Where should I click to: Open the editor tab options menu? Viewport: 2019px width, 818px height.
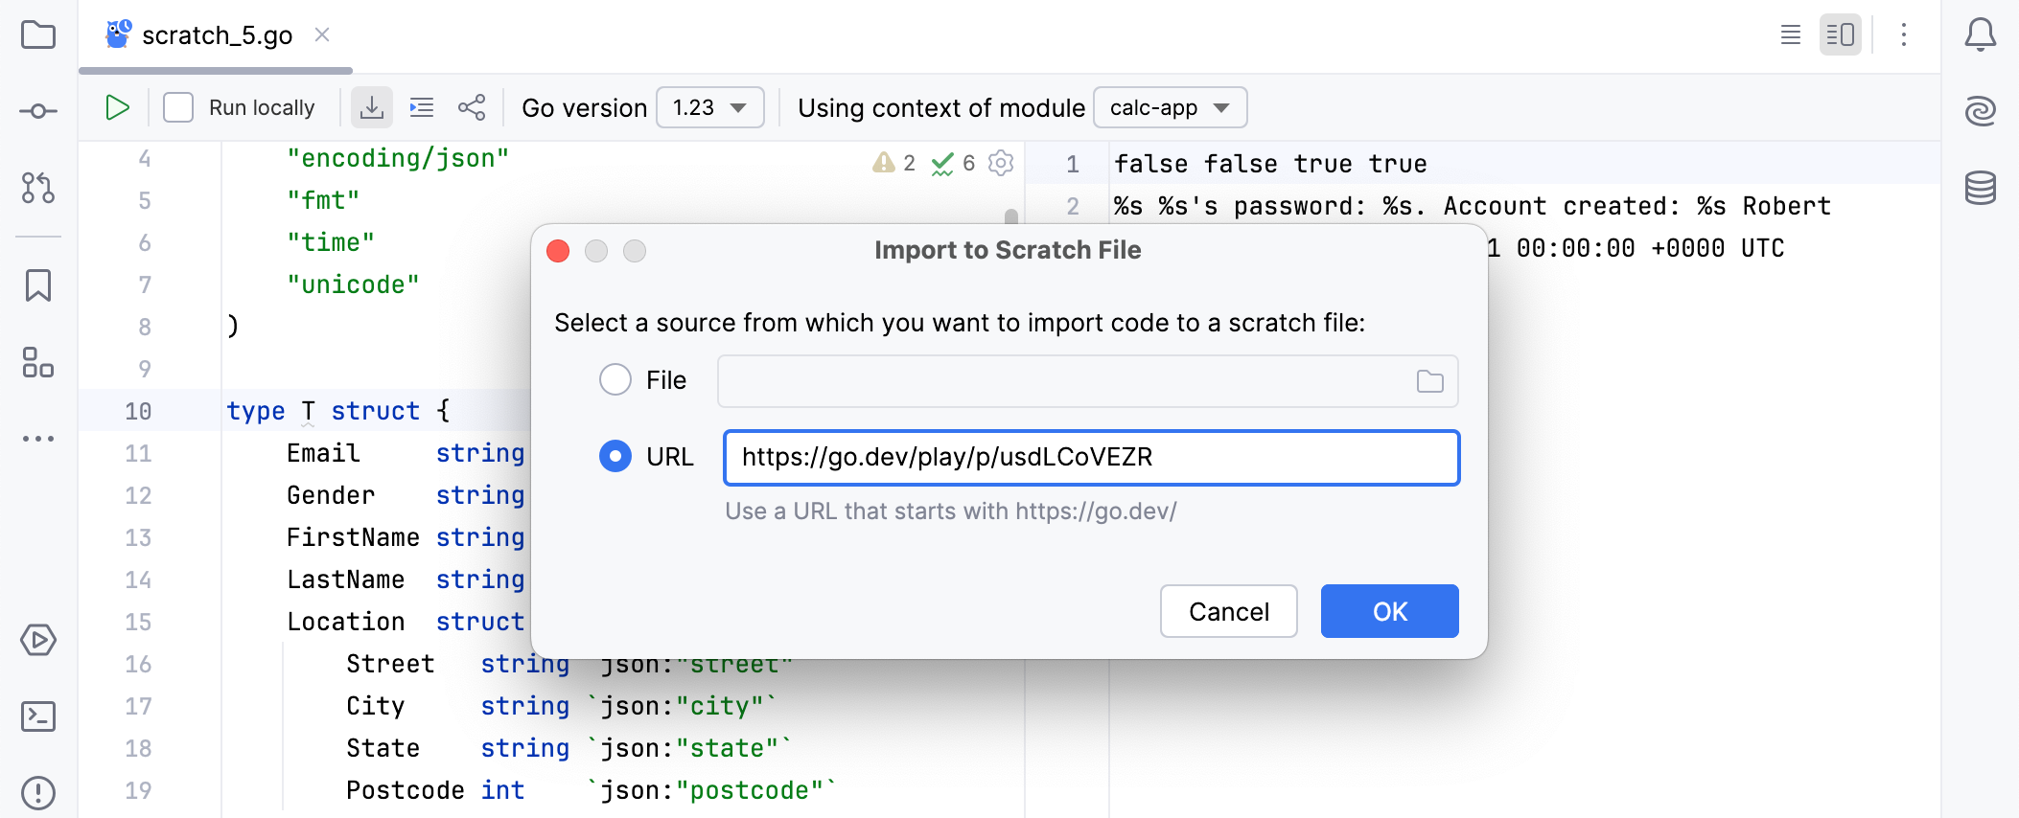coord(1904,35)
